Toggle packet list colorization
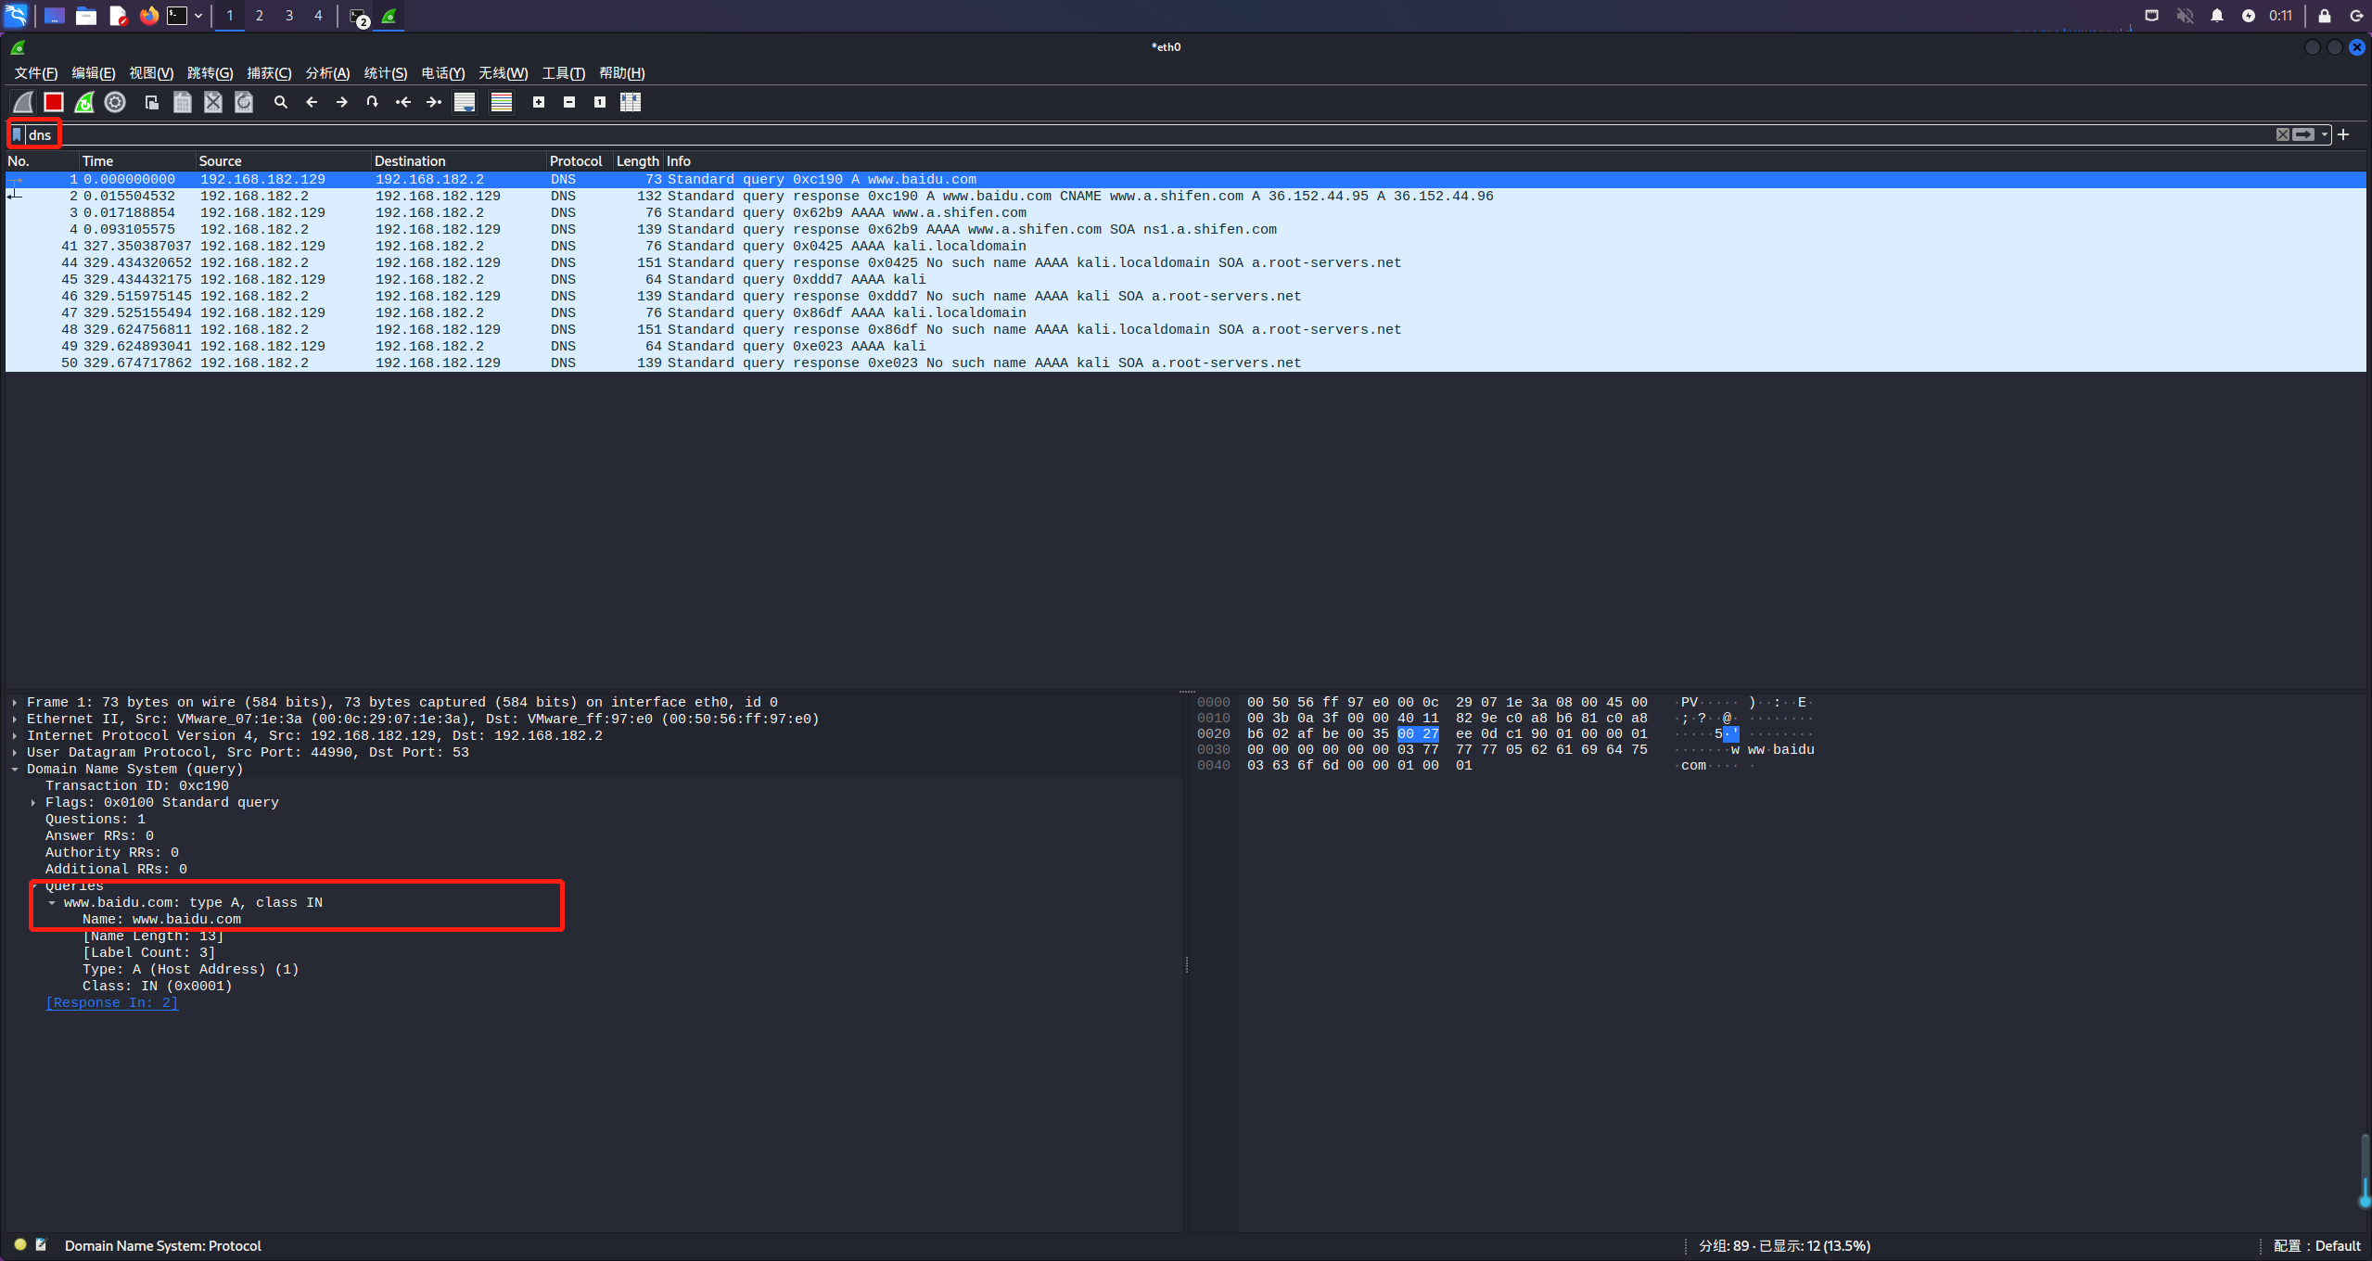This screenshot has width=2372, height=1261. pyautogui.click(x=502, y=102)
